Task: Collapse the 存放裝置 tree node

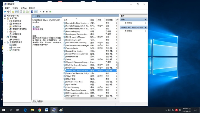Action: point(5,37)
